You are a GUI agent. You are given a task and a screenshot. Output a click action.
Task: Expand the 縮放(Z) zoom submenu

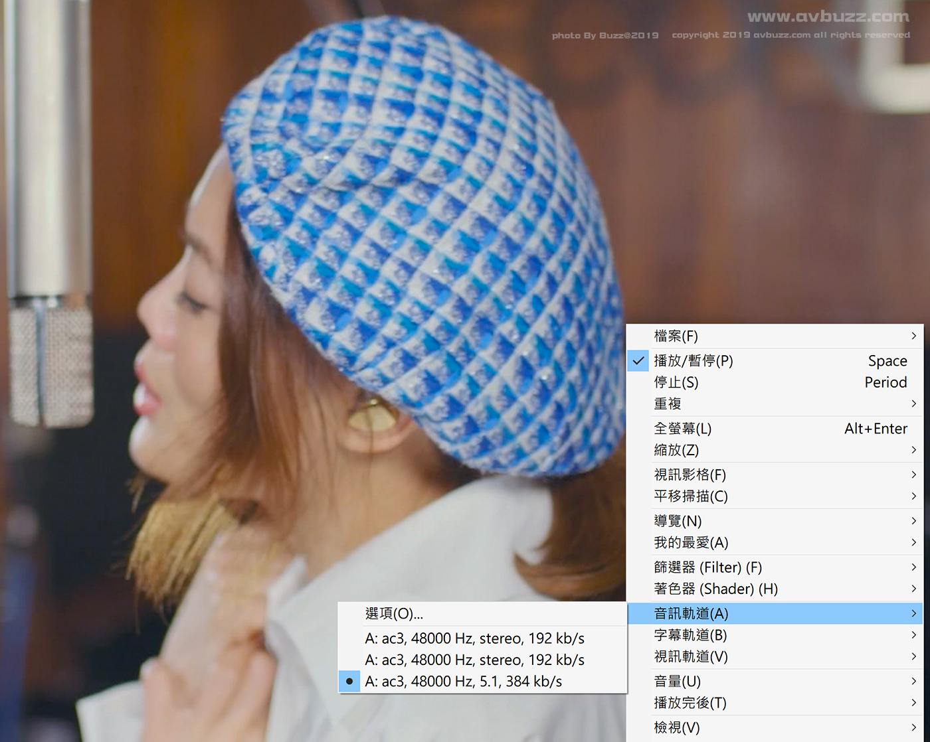pyautogui.click(x=676, y=450)
